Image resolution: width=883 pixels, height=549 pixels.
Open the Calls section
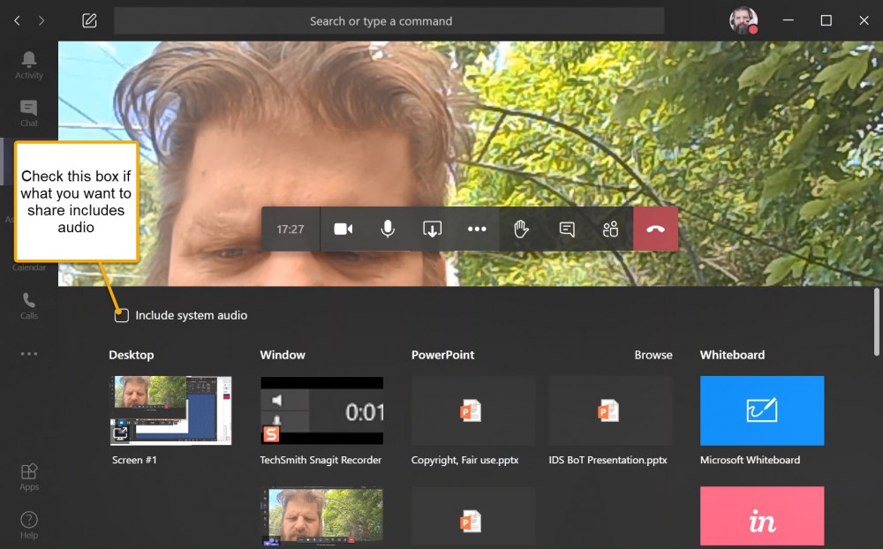29,305
